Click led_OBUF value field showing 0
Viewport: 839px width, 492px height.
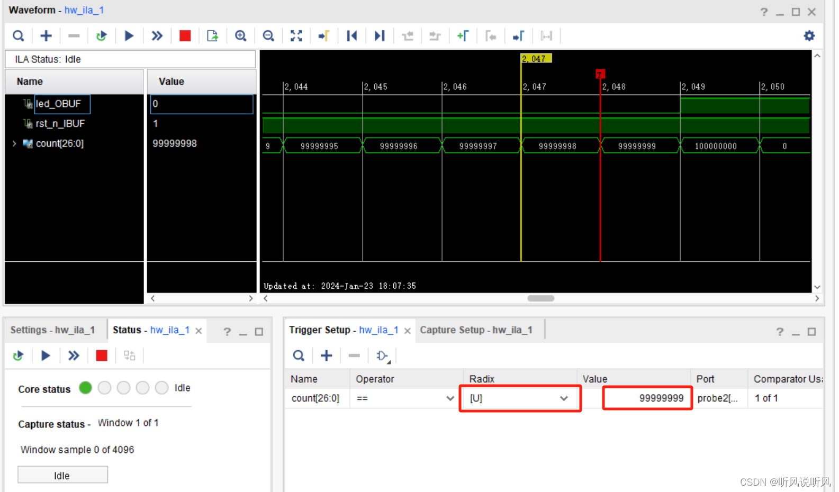pyautogui.click(x=202, y=104)
